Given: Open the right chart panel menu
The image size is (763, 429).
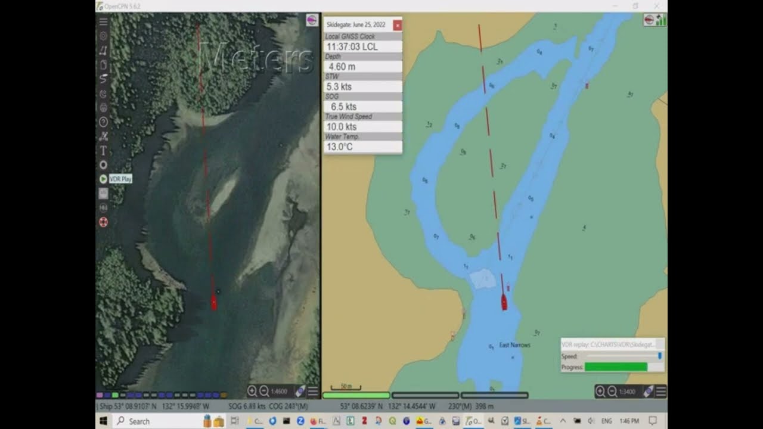Looking at the screenshot, I should (x=660, y=391).
